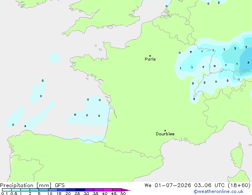Click the forecast date "We 01-07-2026 03..06 UTC (18+60)"
Screen dimensions: 252x195
click(x=198, y=185)
